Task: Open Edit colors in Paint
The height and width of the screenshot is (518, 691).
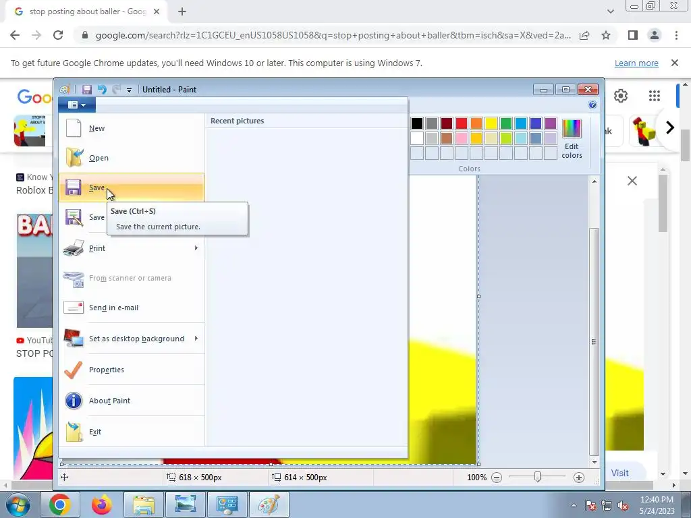Action: click(x=572, y=139)
